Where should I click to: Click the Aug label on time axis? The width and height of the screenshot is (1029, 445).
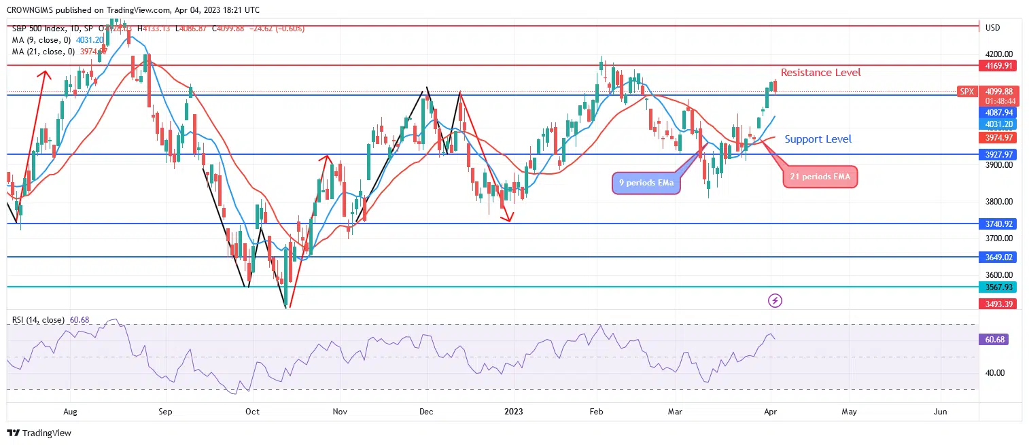point(70,412)
